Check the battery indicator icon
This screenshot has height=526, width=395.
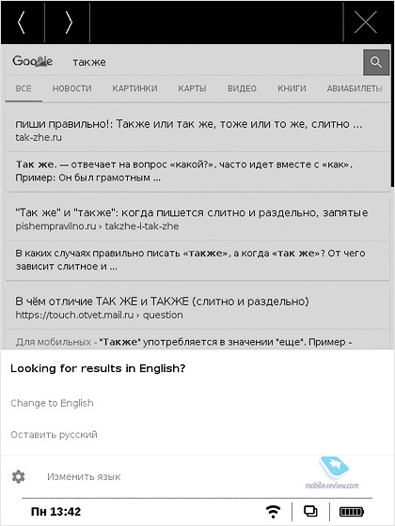point(352,512)
